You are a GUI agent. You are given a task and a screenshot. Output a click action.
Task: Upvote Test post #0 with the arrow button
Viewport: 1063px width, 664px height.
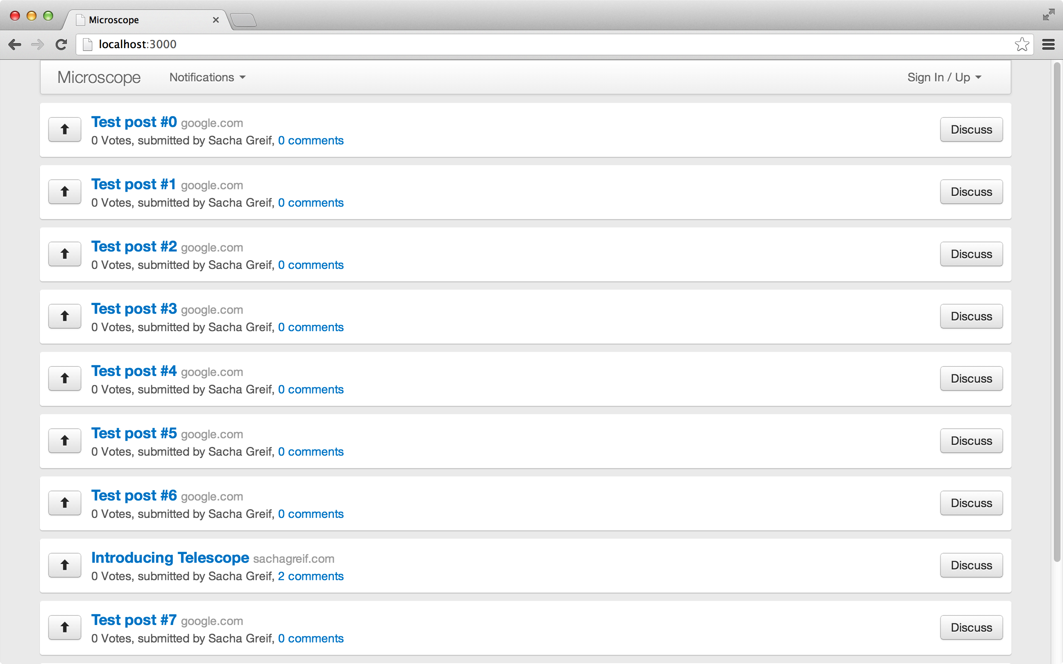click(65, 129)
